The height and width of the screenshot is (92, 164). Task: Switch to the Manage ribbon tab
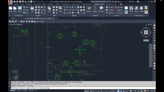50,4
